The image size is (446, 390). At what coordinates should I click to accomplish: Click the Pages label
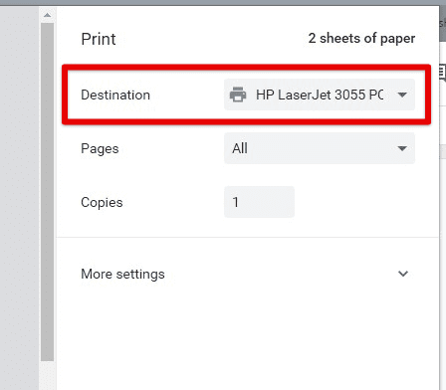click(x=100, y=149)
